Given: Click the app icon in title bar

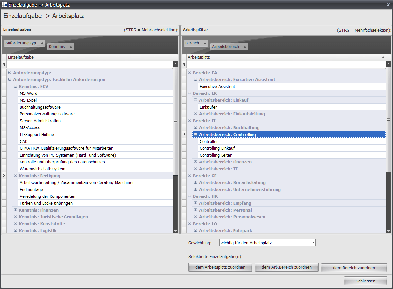Looking at the screenshot, I should 4,5.
